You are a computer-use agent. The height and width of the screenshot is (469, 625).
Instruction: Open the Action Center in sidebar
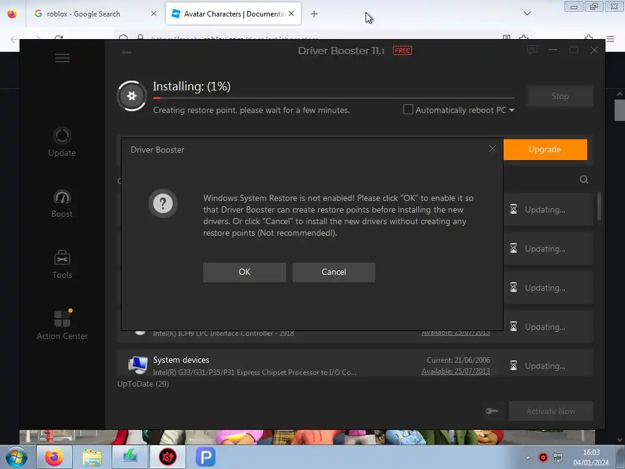[x=62, y=325]
